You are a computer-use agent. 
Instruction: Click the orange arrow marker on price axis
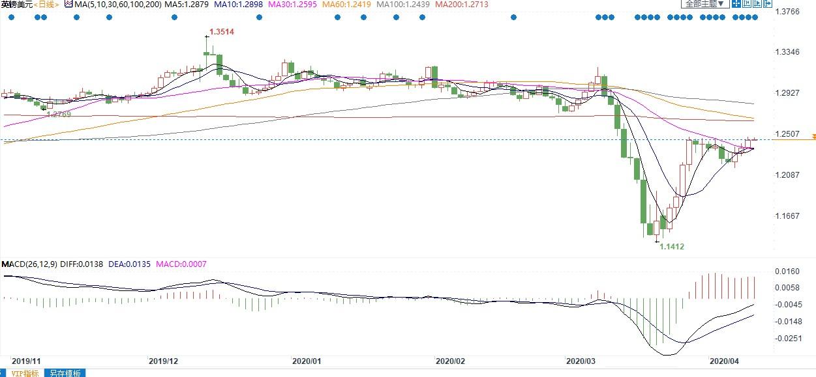[813, 137]
